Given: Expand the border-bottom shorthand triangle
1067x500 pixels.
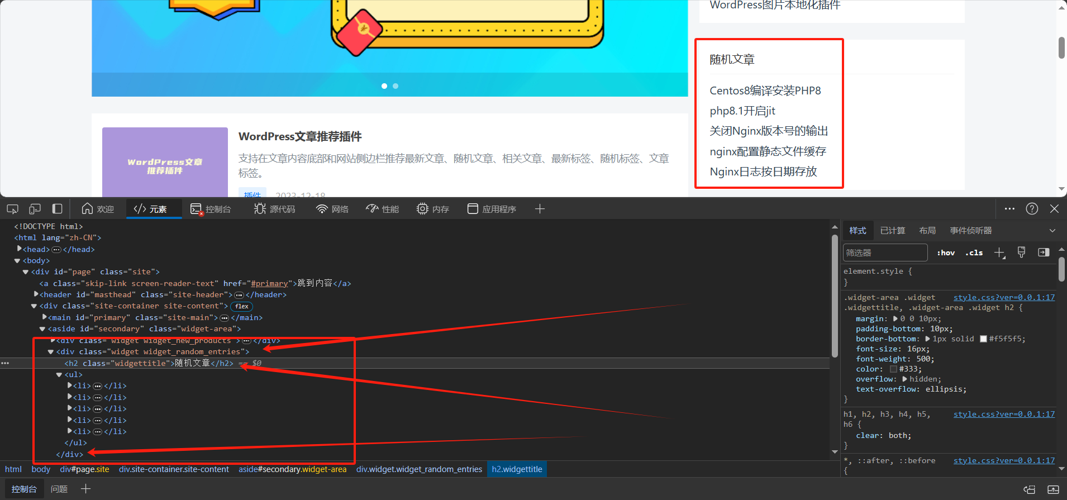Looking at the screenshot, I should click(x=928, y=339).
